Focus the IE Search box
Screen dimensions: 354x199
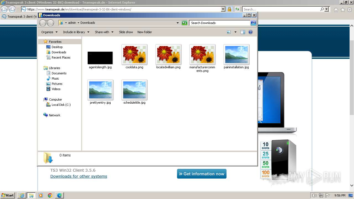(x=281, y=9)
